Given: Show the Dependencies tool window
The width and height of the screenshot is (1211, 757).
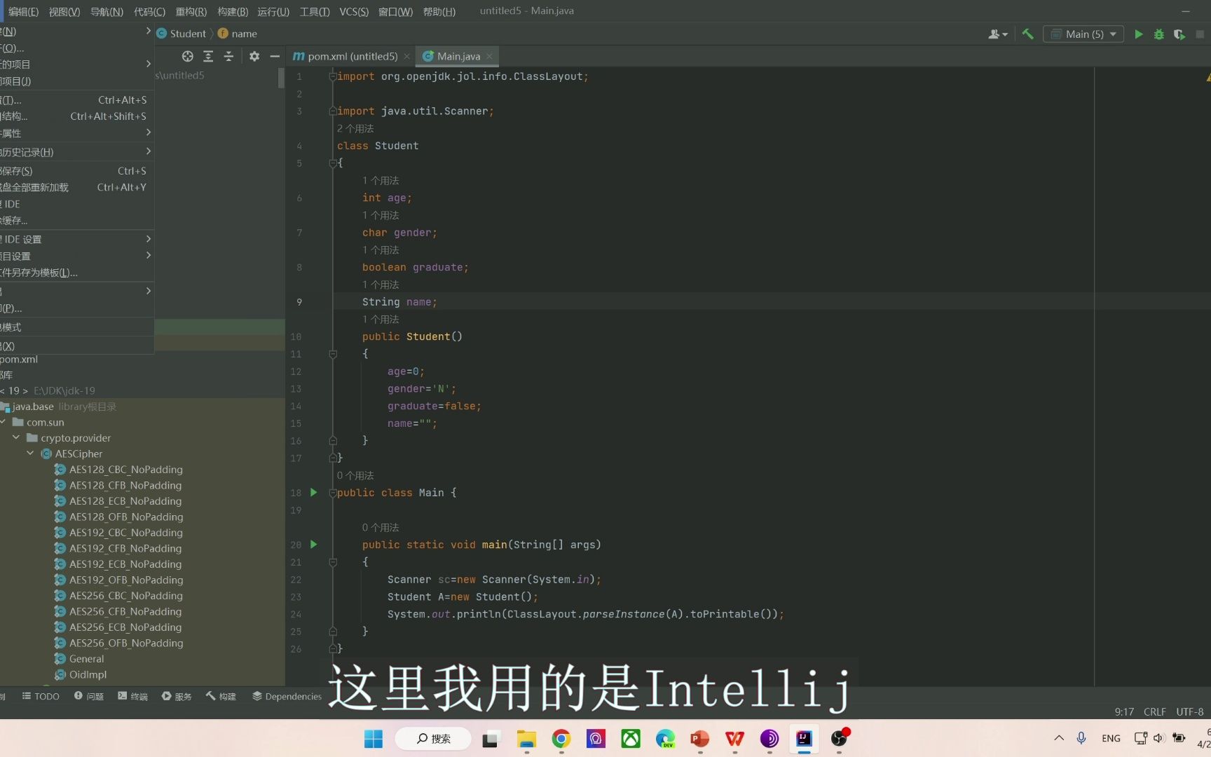Looking at the screenshot, I should pos(287,696).
